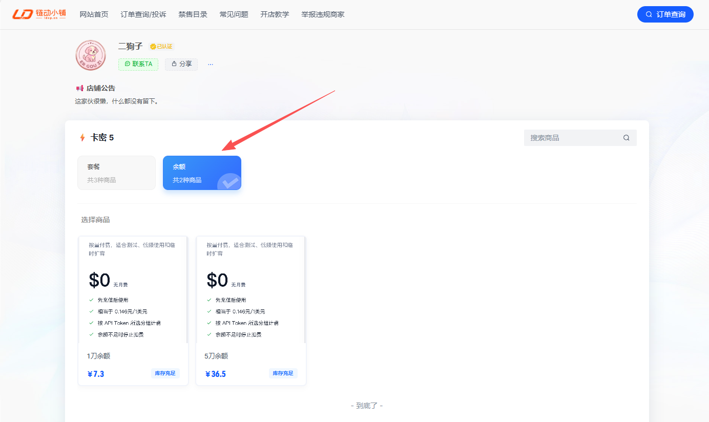Click the 联系TA button
This screenshot has width=709, height=422.
tap(138, 64)
